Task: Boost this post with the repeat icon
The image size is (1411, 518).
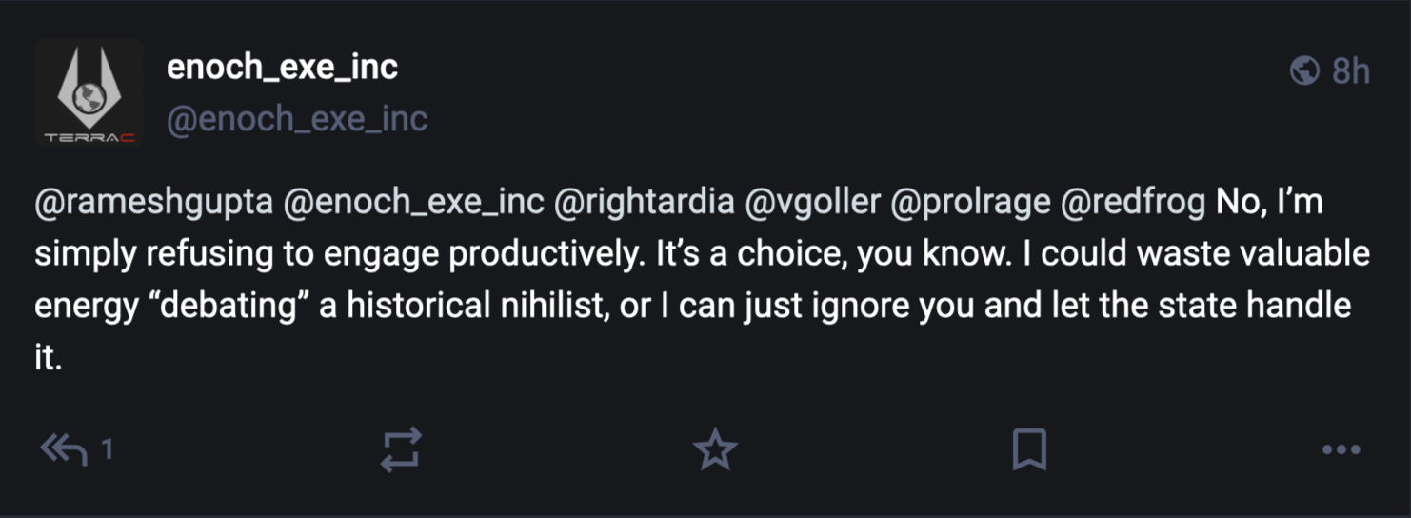Action: tap(401, 449)
